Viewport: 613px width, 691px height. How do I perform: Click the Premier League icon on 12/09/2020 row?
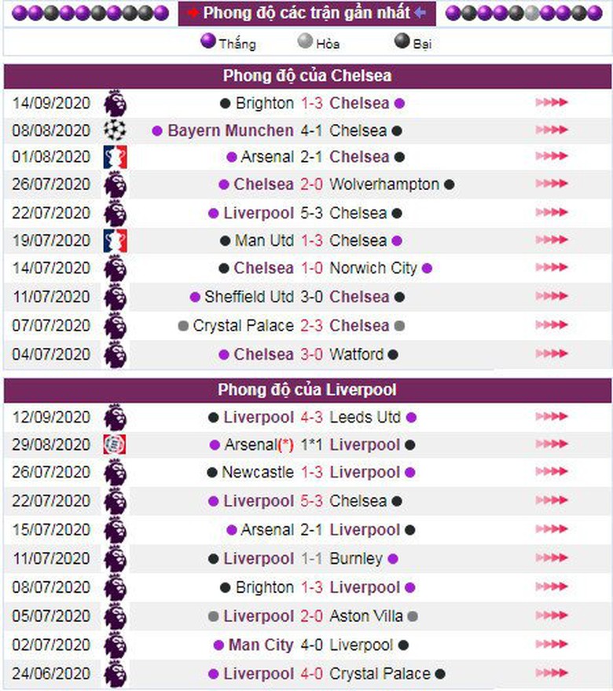(116, 417)
